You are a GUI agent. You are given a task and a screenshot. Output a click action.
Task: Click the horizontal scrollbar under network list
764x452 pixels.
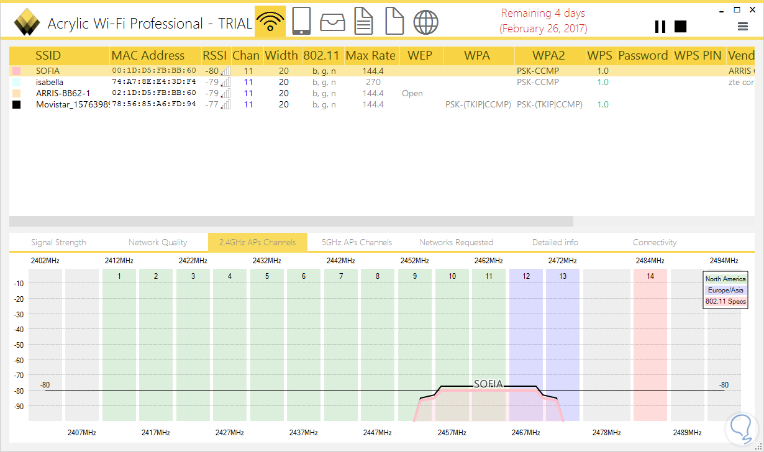tap(291, 221)
